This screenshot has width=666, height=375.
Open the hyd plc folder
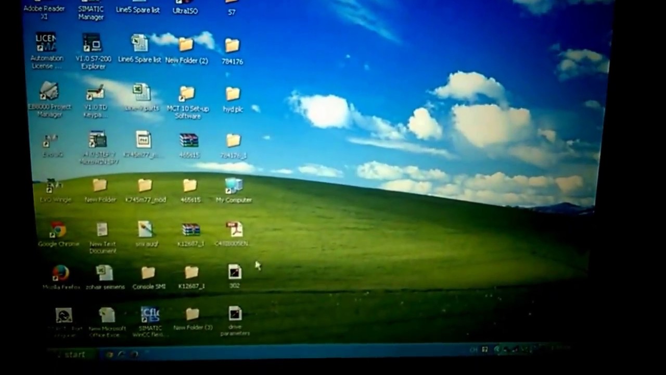pyautogui.click(x=233, y=99)
